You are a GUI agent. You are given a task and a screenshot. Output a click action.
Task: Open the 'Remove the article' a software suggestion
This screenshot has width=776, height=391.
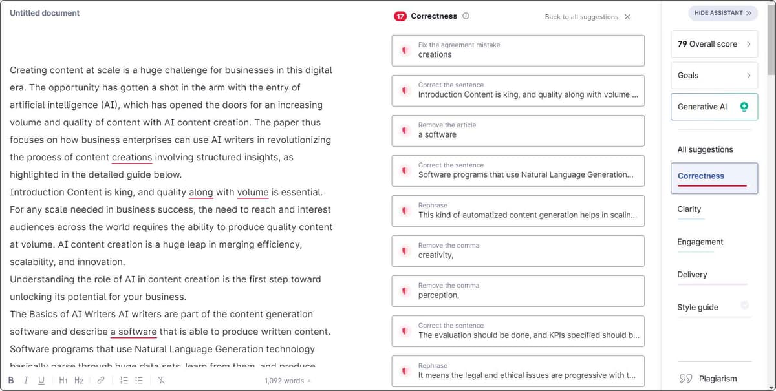coord(517,131)
